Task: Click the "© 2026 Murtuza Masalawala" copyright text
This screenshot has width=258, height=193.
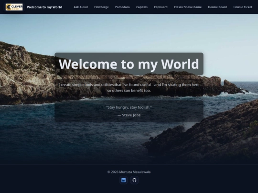Action: pyautogui.click(x=129, y=172)
